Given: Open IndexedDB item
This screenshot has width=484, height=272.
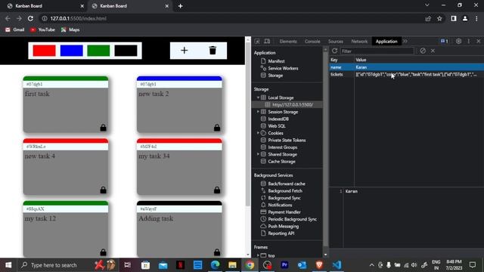Looking at the screenshot, I should click(x=278, y=119).
